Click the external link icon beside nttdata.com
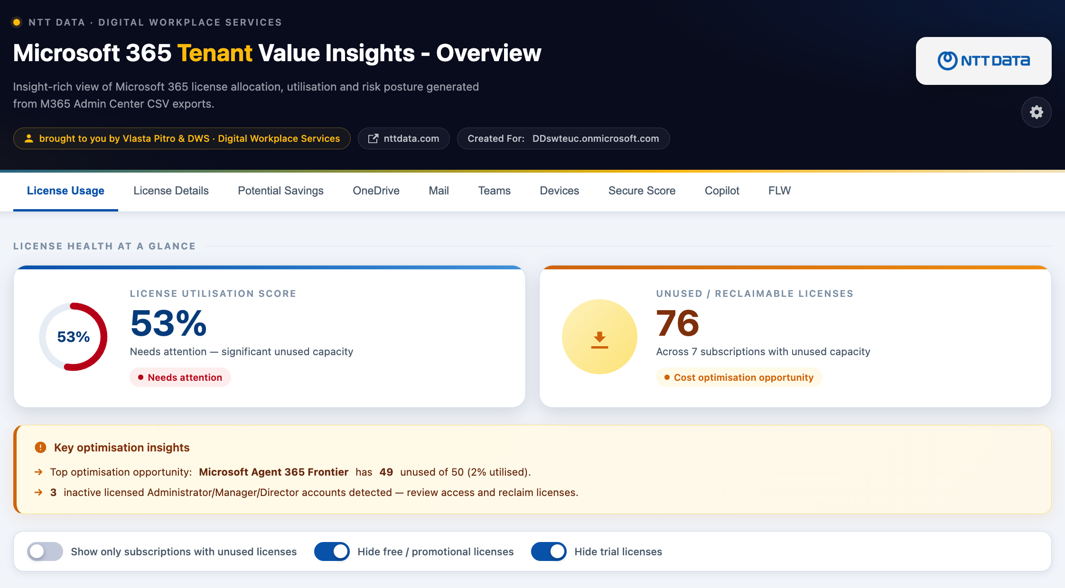1065x588 pixels. click(x=373, y=138)
